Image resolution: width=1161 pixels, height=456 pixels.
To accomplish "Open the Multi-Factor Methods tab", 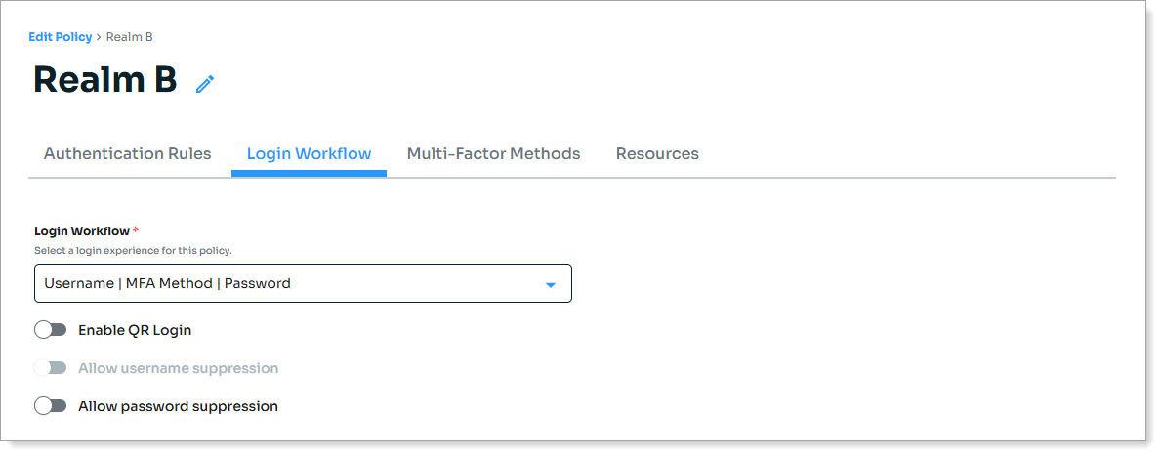I will pos(493,154).
